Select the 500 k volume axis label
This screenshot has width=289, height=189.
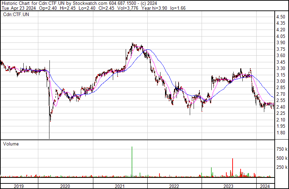coord(281,158)
